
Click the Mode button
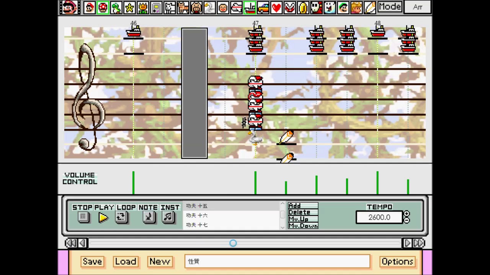pos(390,7)
